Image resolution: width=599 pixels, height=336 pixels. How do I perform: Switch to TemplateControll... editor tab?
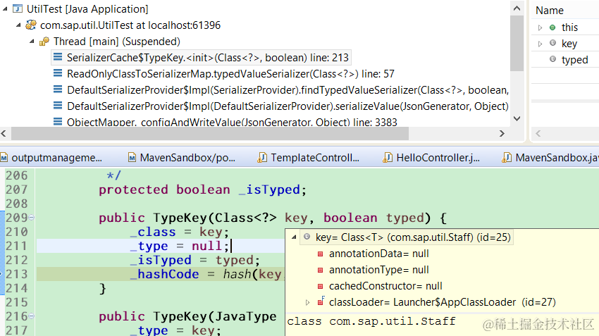click(308, 158)
